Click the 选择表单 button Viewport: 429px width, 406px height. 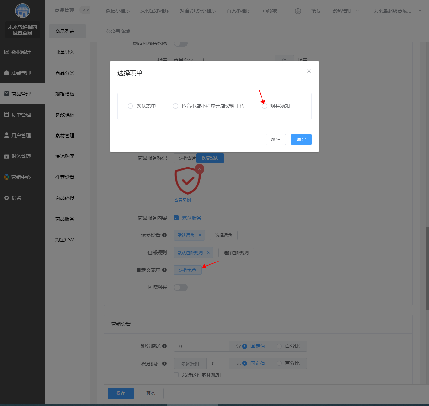(x=188, y=270)
